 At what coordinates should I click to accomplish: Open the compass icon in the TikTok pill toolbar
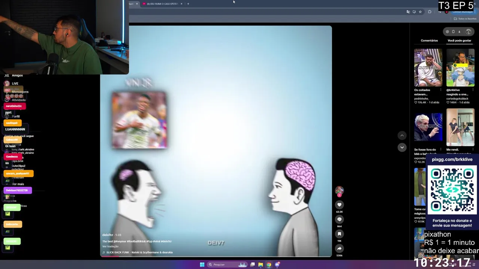point(447,32)
